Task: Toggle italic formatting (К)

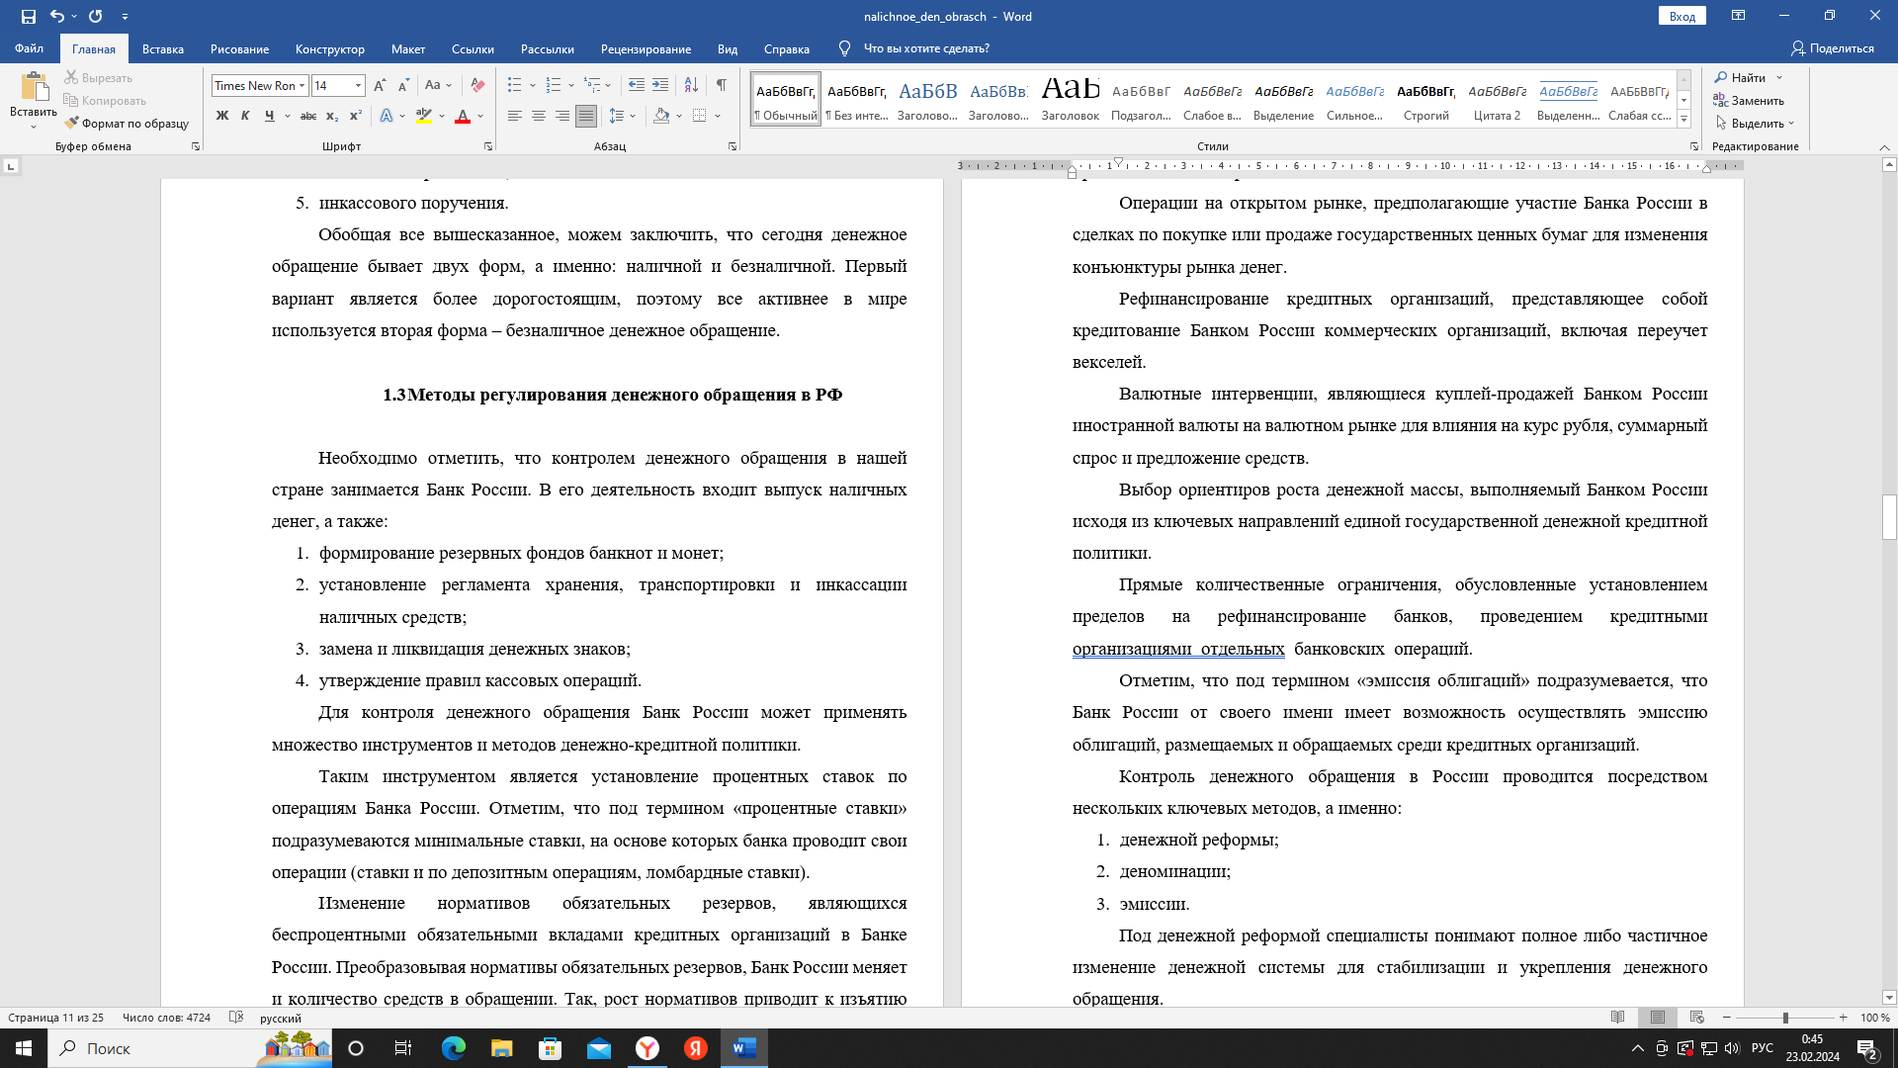Action: 245,116
